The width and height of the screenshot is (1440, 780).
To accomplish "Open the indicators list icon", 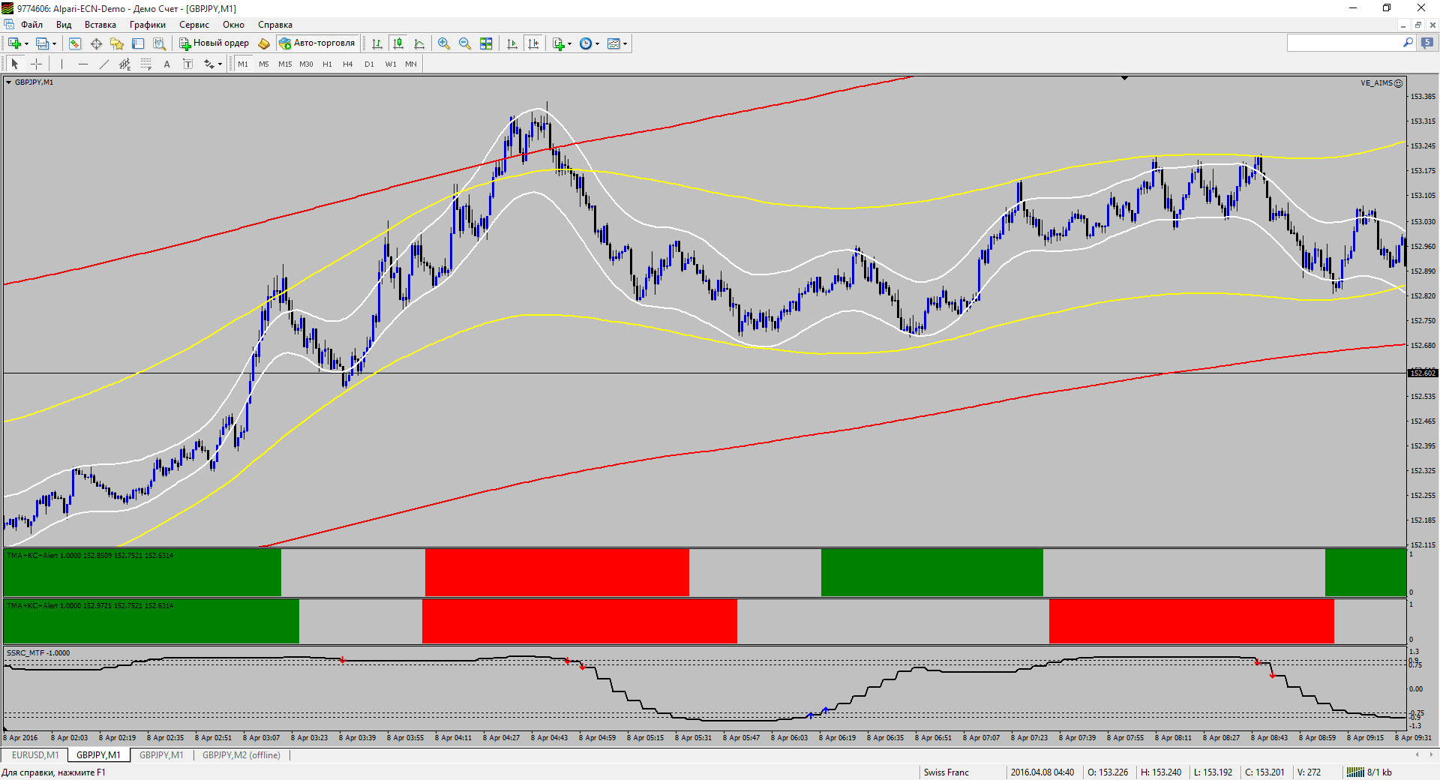I will point(559,43).
